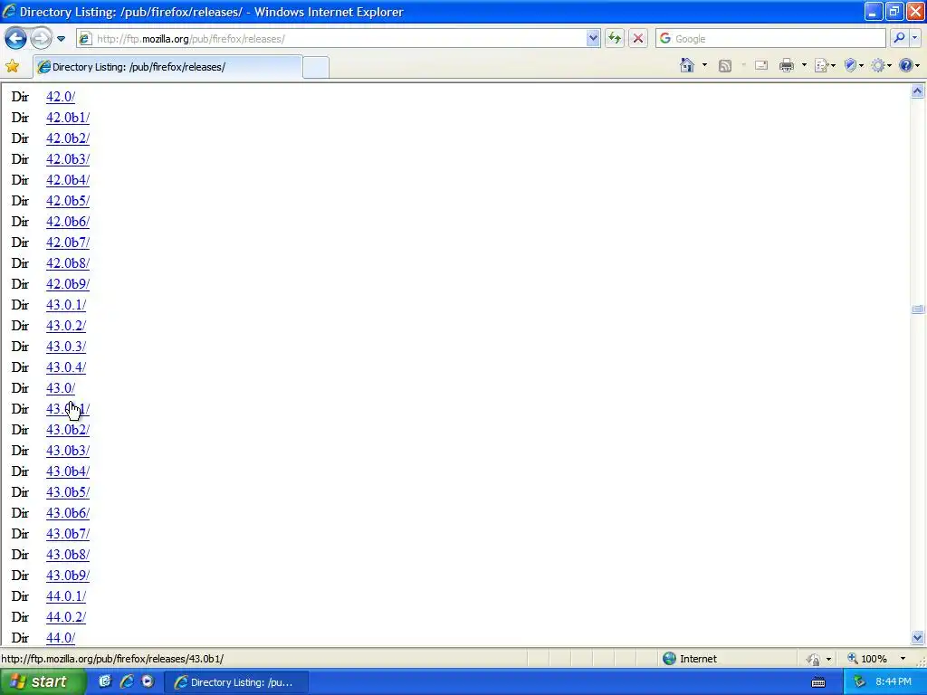The width and height of the screenshot is (927, 695).
Task: Click the vertical scrollbar down arrow
Action: [918, 638]
